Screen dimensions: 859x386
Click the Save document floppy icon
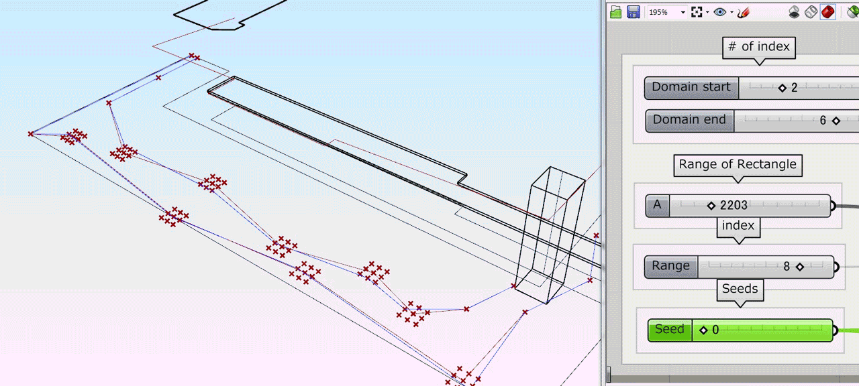tap(633, 12)
